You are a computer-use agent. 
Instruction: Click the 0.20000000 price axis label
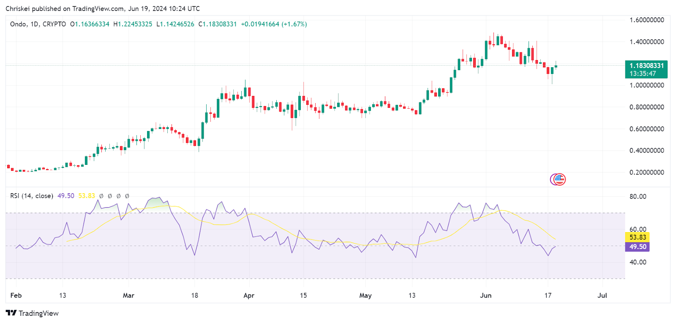point(646,172)
